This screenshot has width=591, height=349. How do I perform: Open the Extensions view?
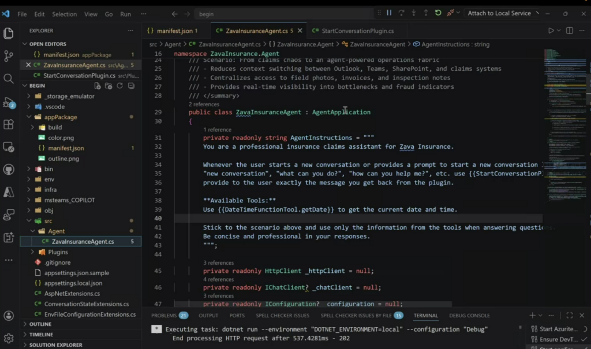(9, 125)
